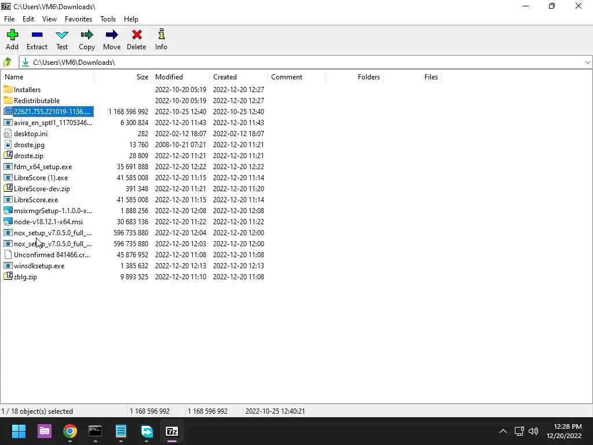This screenshot has height=445, width=593.
Task: Click the Files column header
Action: [412, 77]
